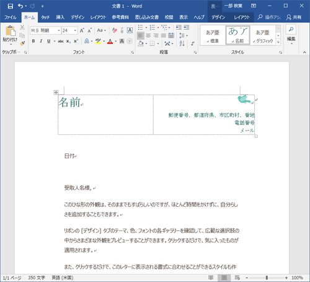Decrease font size with shrink font icon
Image resolution: width=310 pixels, height=282 pixels.
click(x=89, y=30)
